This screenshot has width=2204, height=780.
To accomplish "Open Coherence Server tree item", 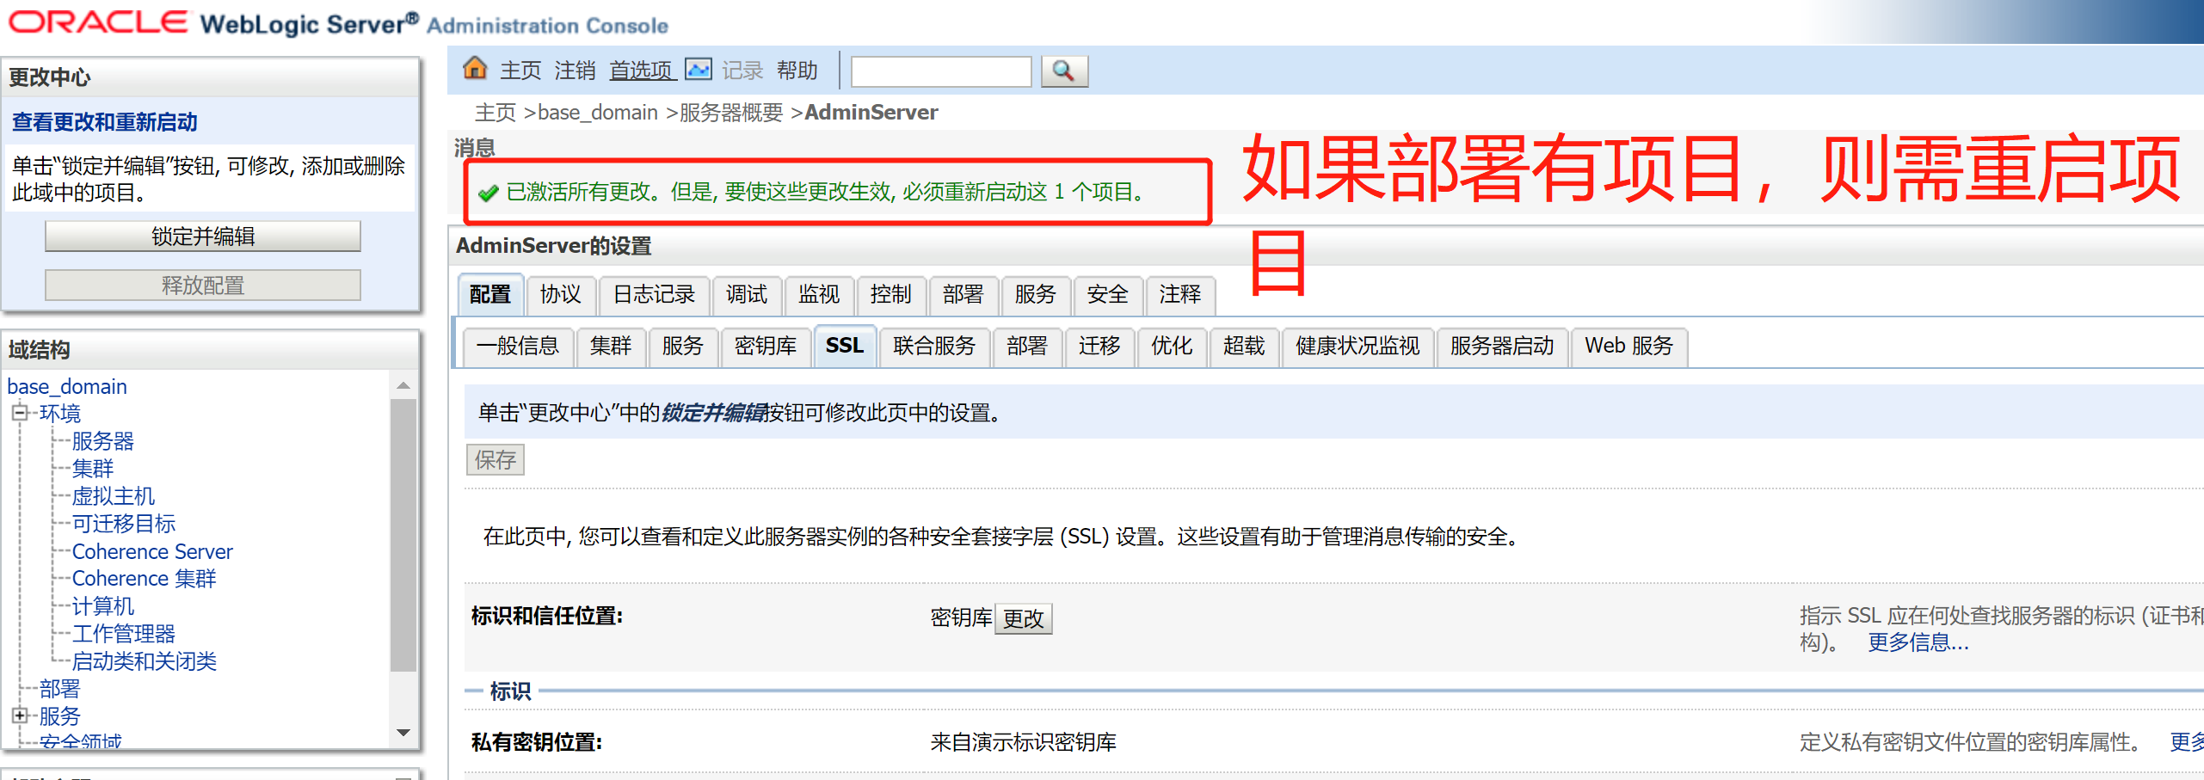I will (152, 551).
